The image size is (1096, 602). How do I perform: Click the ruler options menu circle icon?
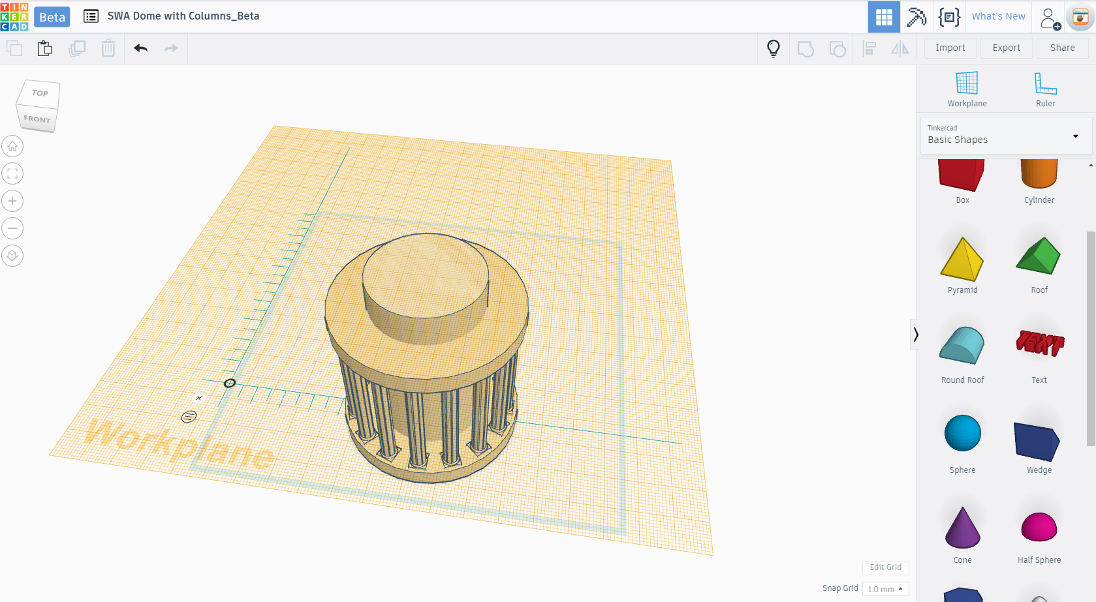coord(189,416)
